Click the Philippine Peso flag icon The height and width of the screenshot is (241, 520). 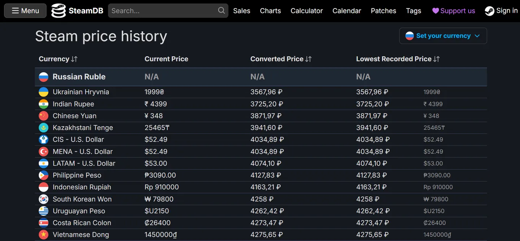point(44,175)
